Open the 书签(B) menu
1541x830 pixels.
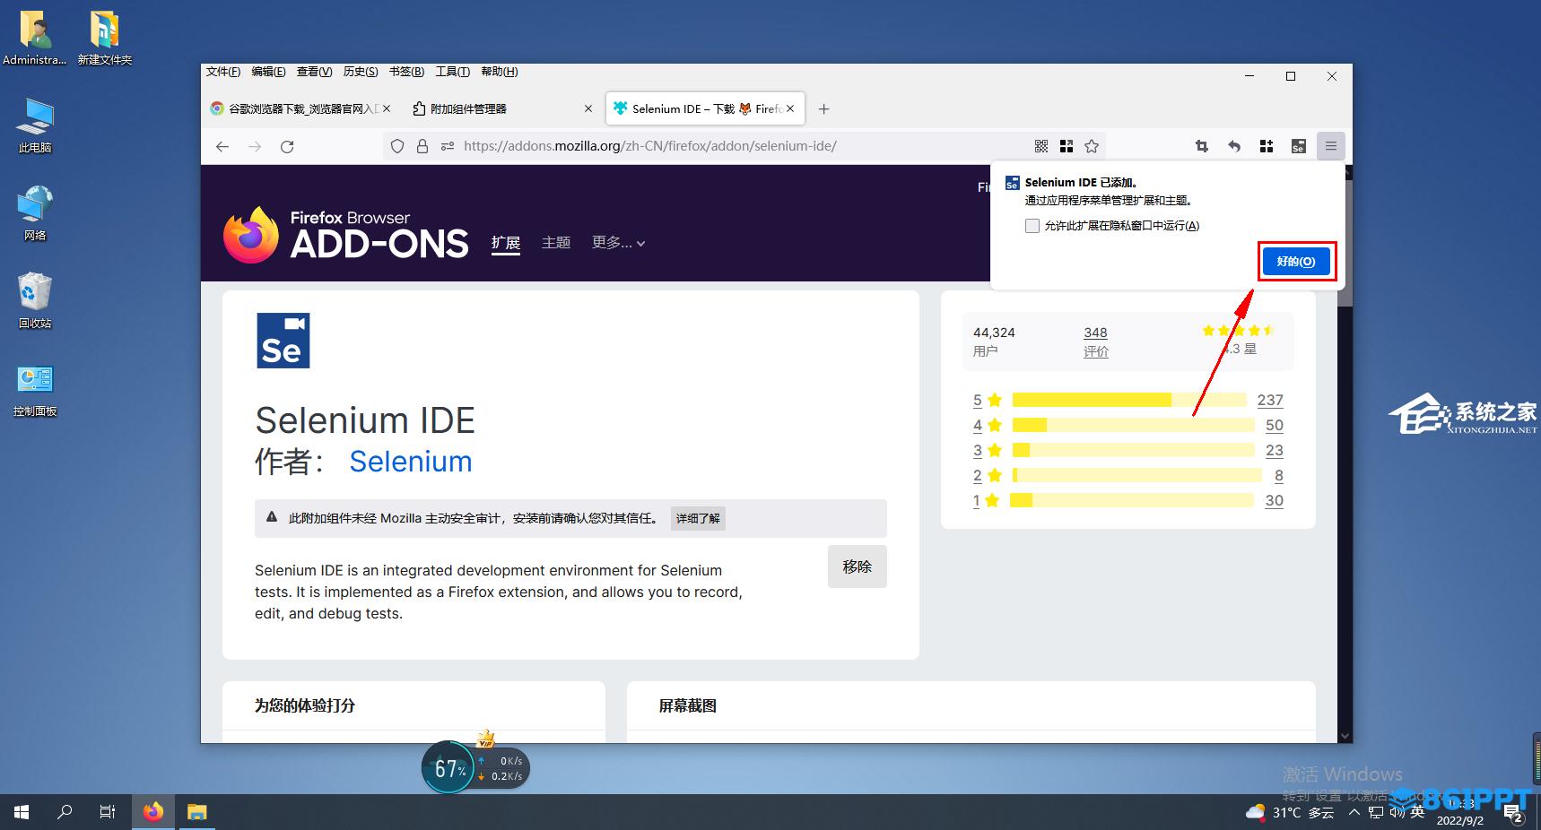click(x=407, y=72)
